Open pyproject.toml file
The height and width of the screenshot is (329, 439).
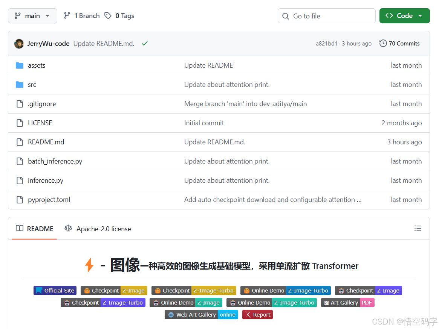point(49,200)
